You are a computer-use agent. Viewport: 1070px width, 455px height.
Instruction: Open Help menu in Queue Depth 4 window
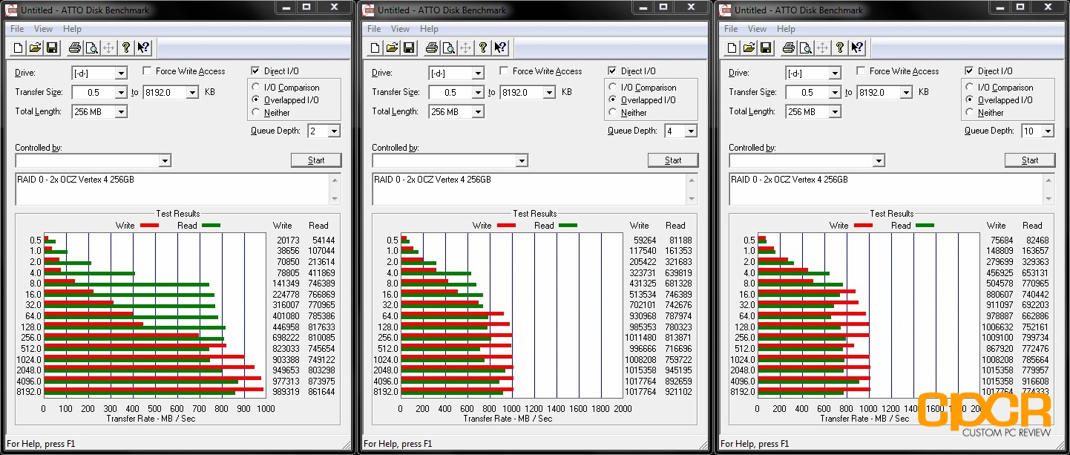click(429, 29)
